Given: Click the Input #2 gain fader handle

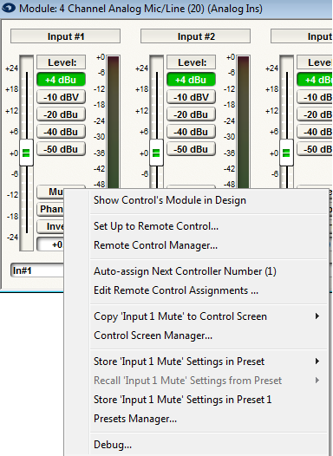Looking at the screenshot, I should [x=156, y=153].
